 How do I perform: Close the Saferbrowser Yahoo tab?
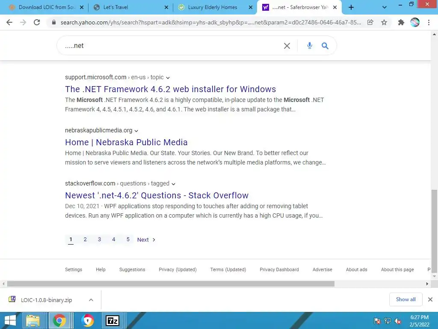335,8
